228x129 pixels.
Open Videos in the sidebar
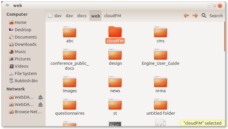click(18, 66)
